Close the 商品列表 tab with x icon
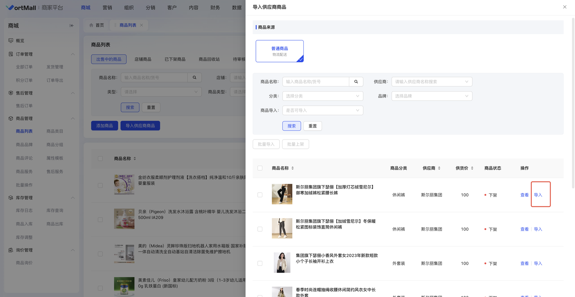Screen dimensions: 575x297 coord(142,25)
